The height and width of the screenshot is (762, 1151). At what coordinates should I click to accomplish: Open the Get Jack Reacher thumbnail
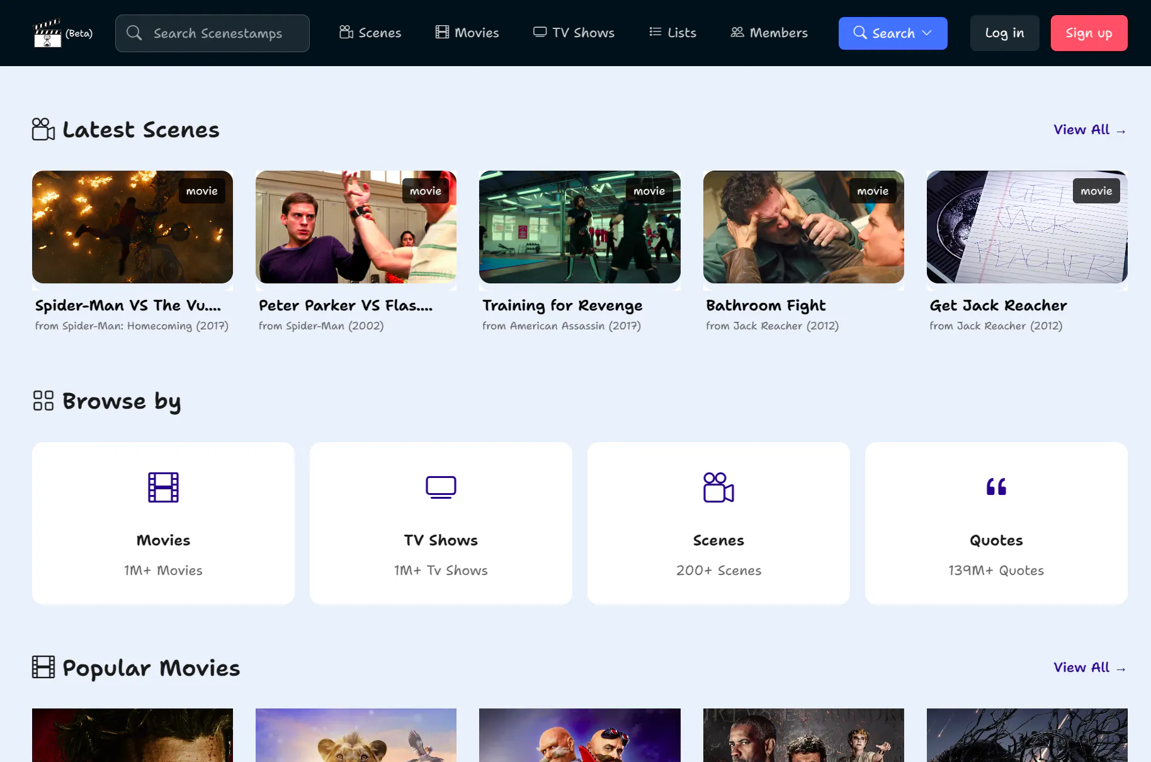tap(1027, 227)
